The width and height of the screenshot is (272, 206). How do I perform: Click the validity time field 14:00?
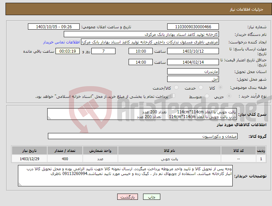pyautogui.click(x=141, y=62)
